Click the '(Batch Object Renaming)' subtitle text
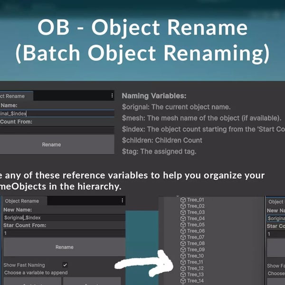 tap(142, 53)
